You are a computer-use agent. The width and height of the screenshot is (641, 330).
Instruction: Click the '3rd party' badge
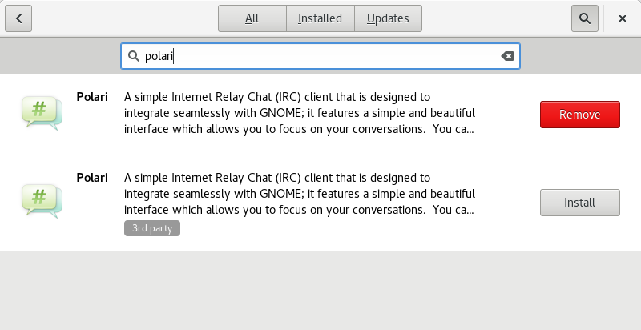point(152,228)
